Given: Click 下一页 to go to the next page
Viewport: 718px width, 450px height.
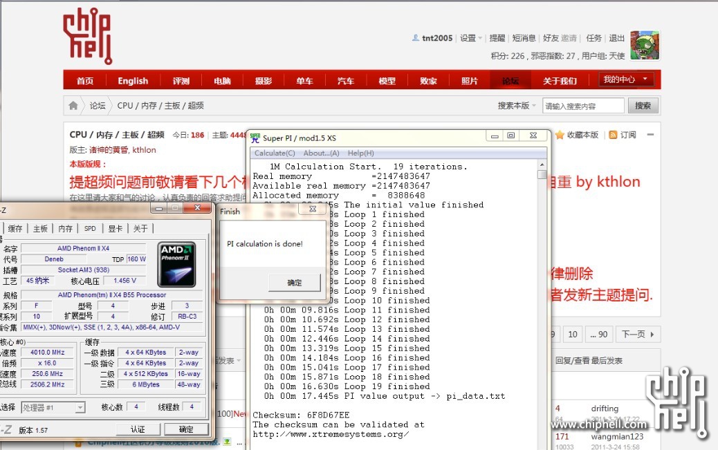Looking at the screenshot, I should pos(638,334).
